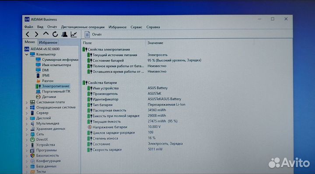Viewport: 315px width, 174px height.
Task: Click the Устройства tree icon
Action: click(x=32, y=145)
